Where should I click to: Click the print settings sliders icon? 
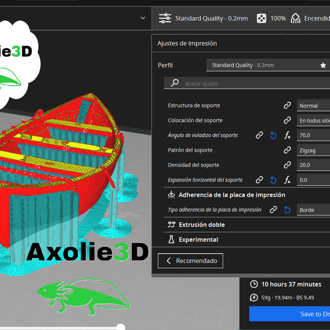pos(165,19)
